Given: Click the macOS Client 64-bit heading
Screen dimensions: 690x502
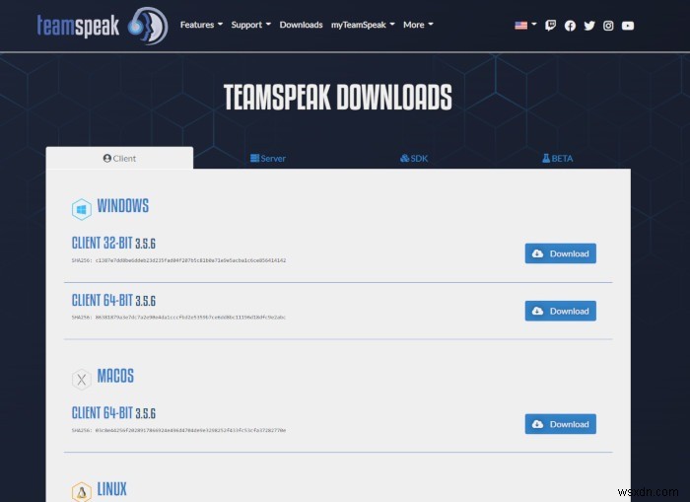Looking at the screenshot, I should point(113,413).
